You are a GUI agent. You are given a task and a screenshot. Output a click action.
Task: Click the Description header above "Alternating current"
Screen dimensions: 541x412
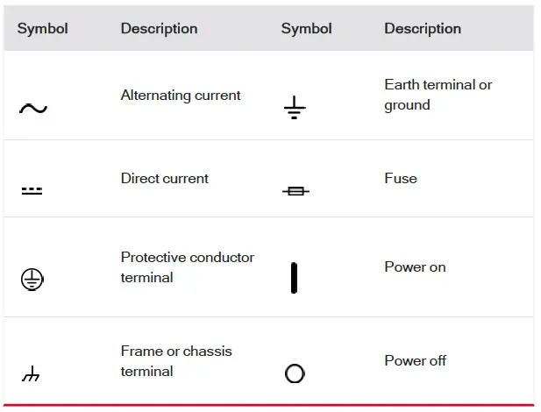(x=160, y=28)
